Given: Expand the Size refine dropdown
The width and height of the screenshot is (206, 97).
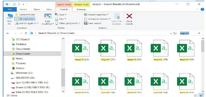Looking at the screenshot, I should click(x=60, y=19).
